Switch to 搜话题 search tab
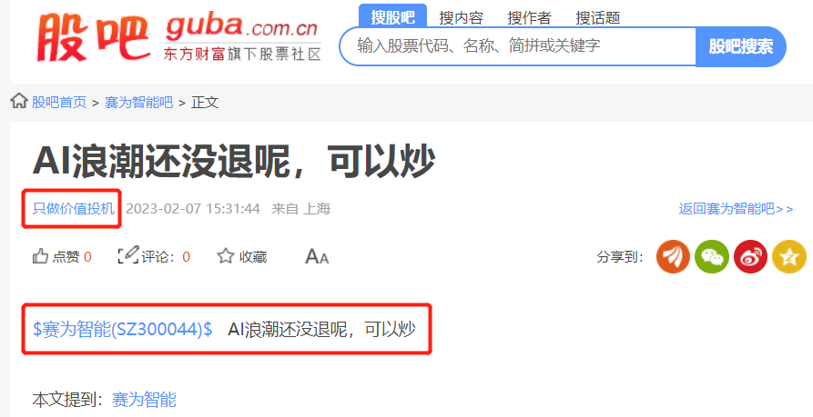Image resolution: width=813 pixels, height=417 pixels. click(x=598, y=18)
